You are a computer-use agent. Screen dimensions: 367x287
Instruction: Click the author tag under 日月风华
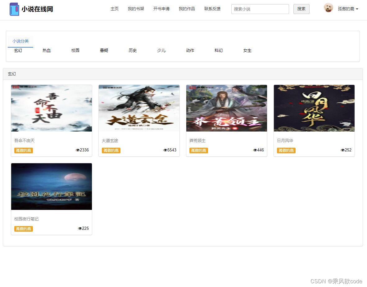click(x=286, y=150)
